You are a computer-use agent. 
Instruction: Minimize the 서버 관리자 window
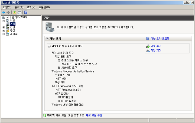pos(185,3)
